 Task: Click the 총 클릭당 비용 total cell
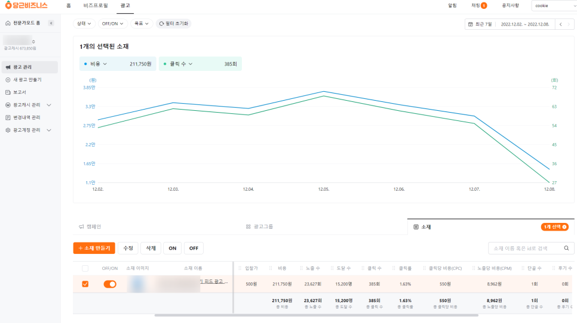[x=445, y=303]
